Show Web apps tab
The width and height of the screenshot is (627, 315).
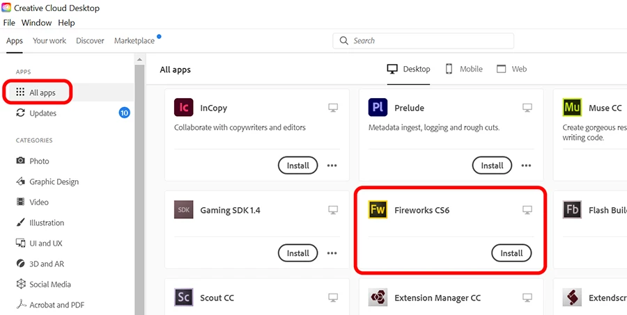(511, 69)
